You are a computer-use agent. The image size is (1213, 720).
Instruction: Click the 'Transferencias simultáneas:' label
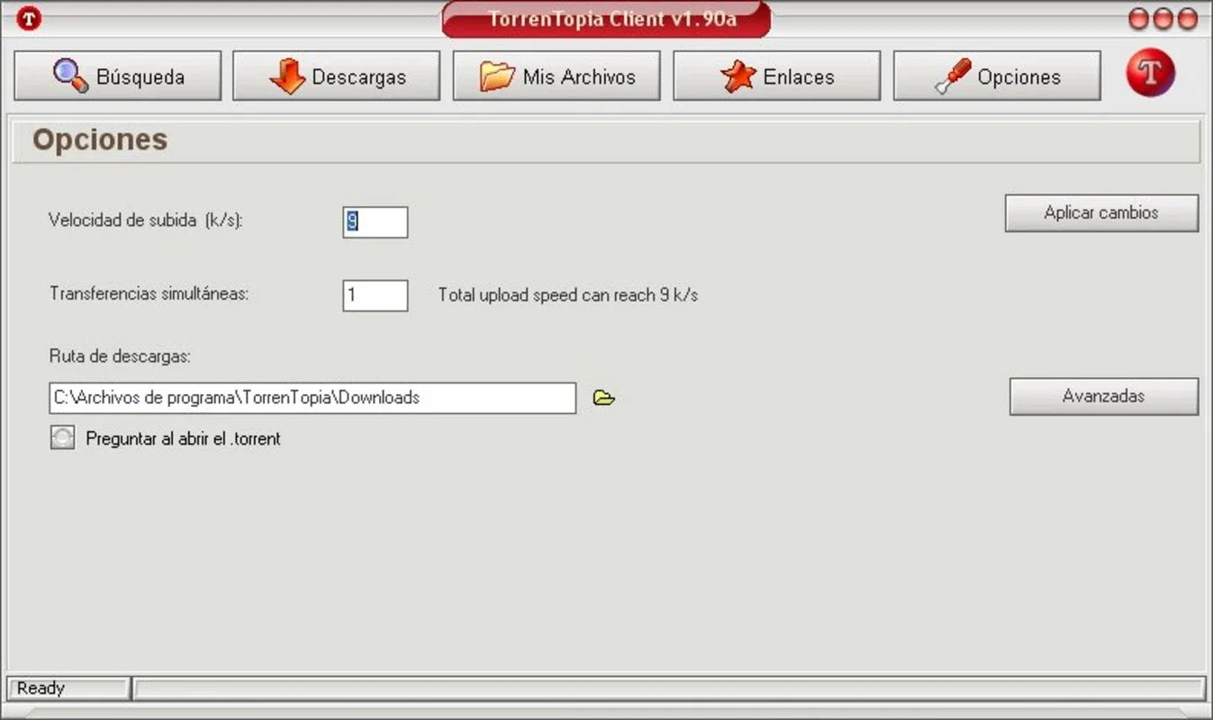point(149,294)
